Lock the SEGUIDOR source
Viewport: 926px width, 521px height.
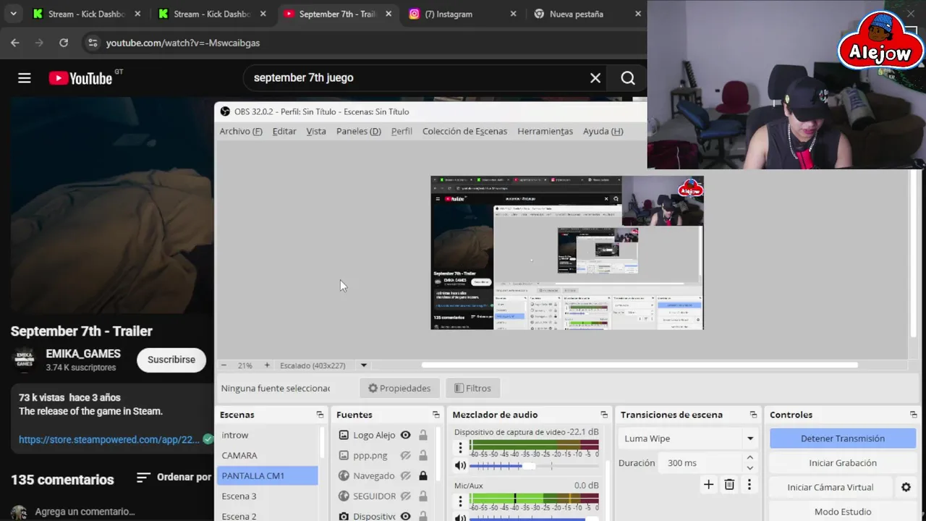click(x=423, y=496)
